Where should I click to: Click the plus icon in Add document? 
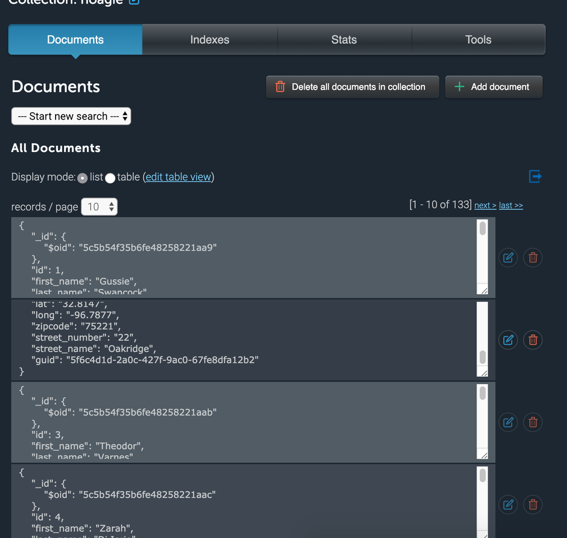point(460,87)
